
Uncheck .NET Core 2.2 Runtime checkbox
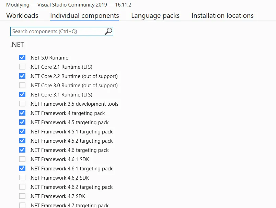pyautogui.click(x=22, y=76)
